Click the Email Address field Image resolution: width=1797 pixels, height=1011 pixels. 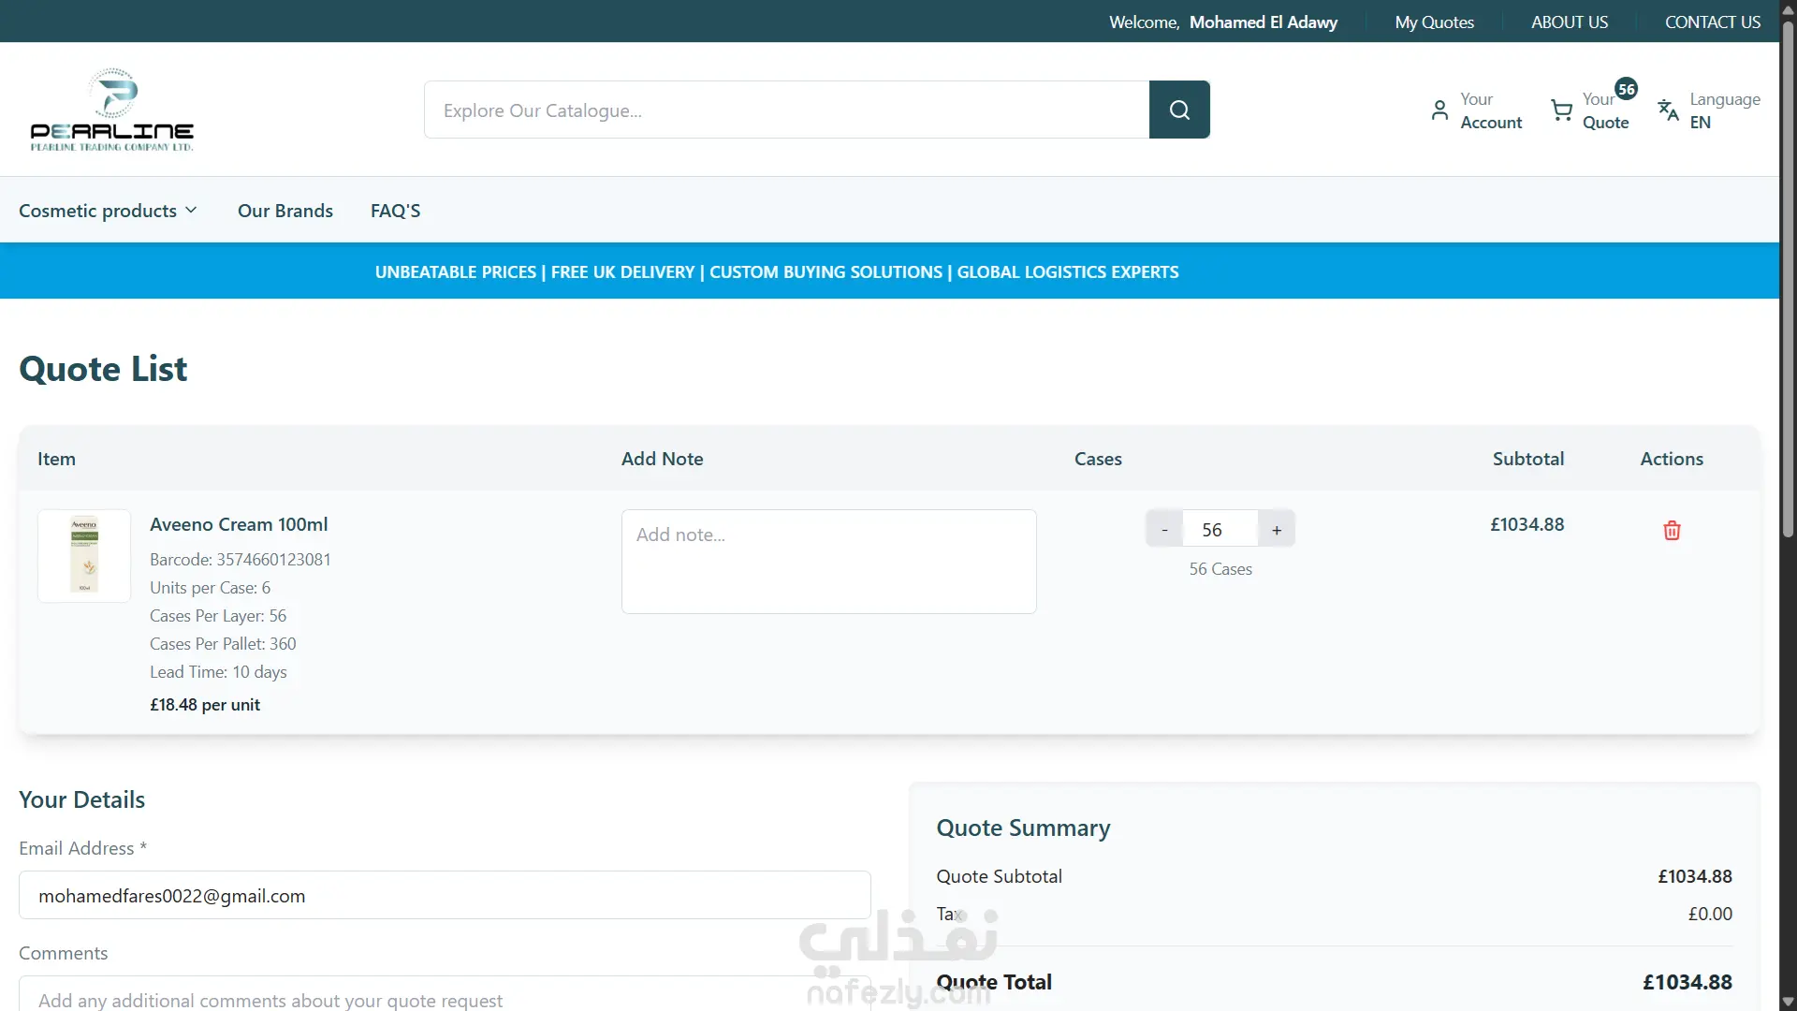point(445,895)
